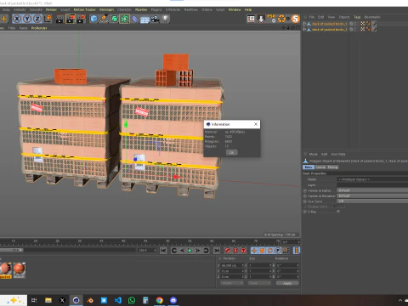Open Visible in Renderer dropdown

(372, 195)
